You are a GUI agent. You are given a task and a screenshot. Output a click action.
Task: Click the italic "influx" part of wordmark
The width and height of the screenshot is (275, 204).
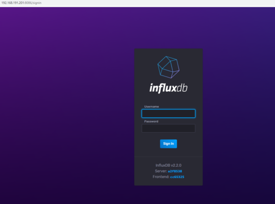tap(163, 88)
